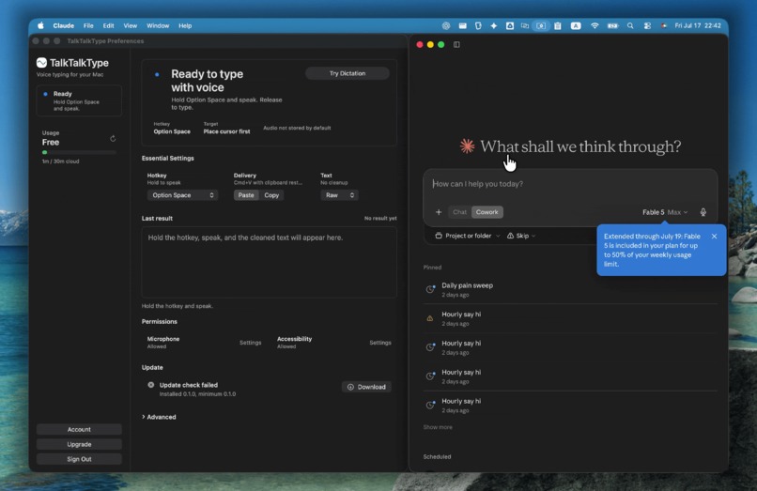Click the usage progress bar
Screen dimensions: 757x491
click(79, 153)
